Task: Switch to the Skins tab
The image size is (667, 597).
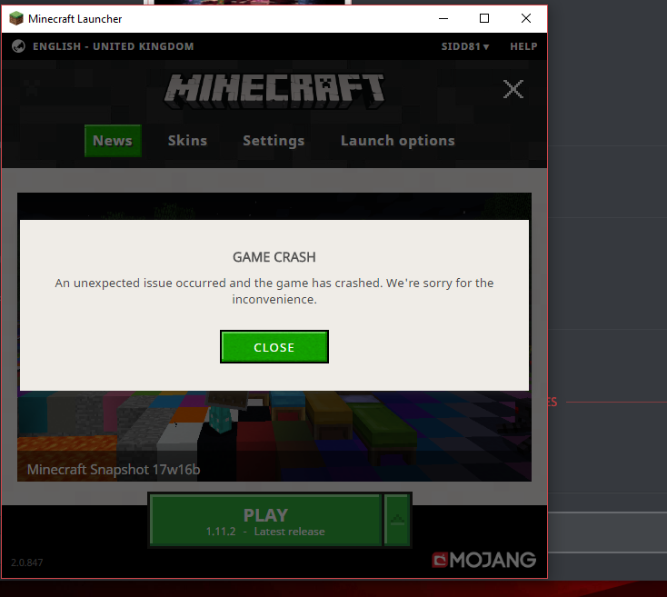Action: tap(187, 141)
